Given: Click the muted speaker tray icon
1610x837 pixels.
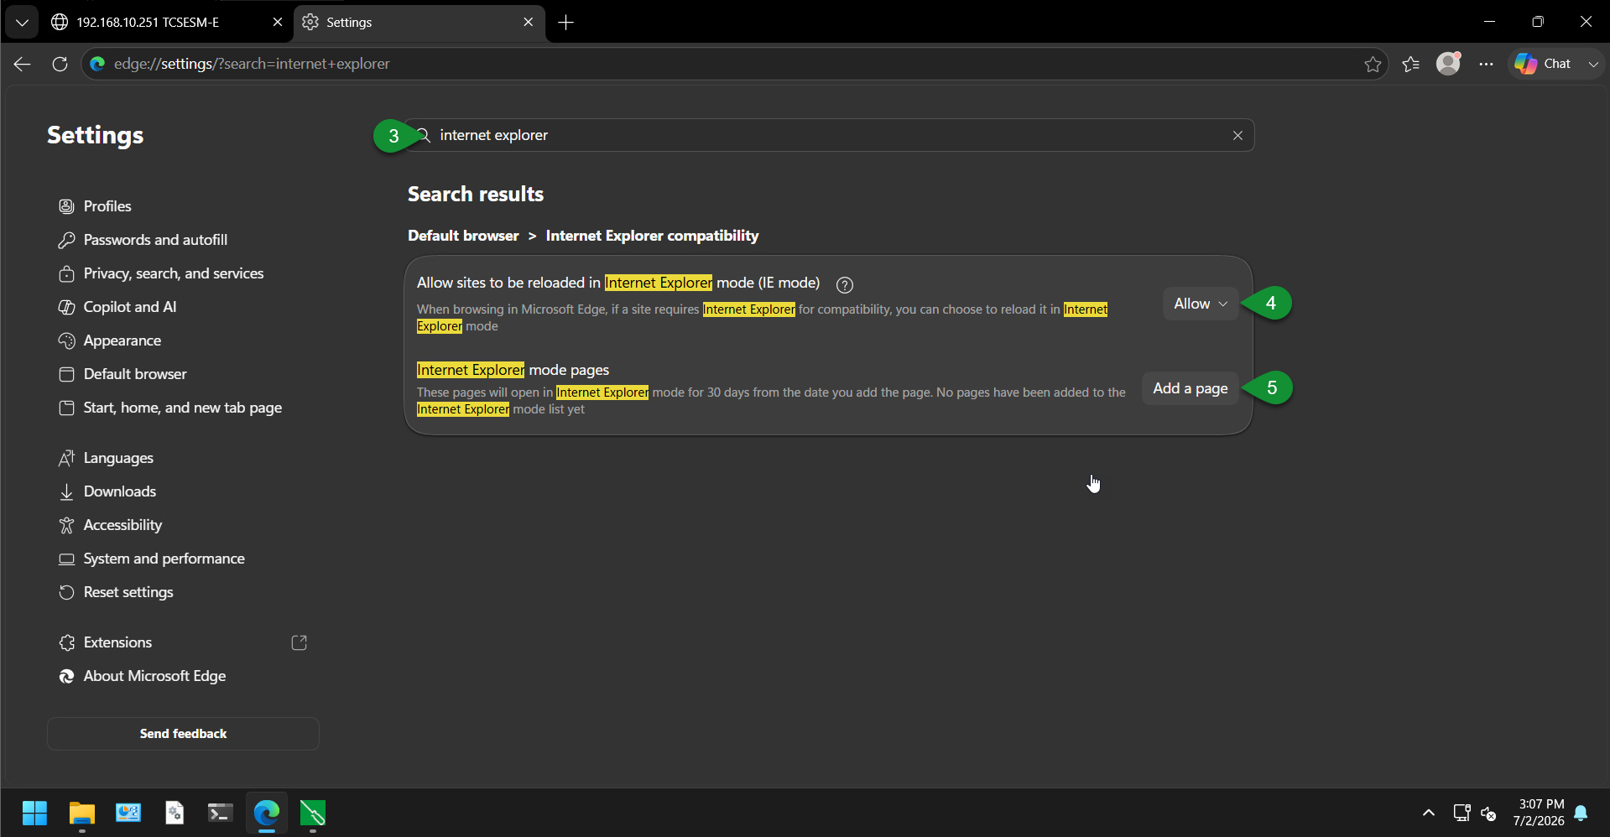Looking at the screenshot, I should pos(1489,813).
